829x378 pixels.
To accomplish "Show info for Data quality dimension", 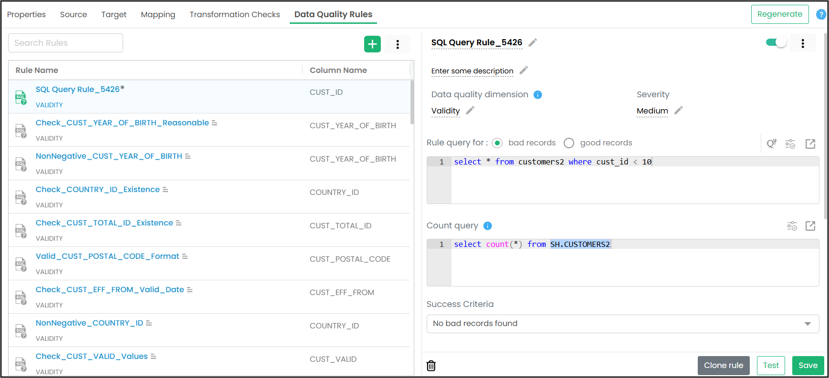I will [x=537, y=95].
